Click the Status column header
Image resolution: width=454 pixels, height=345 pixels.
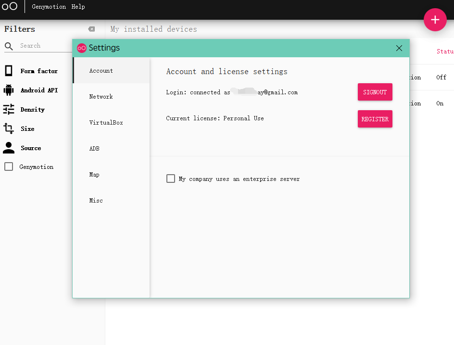[x=445, y=51]
